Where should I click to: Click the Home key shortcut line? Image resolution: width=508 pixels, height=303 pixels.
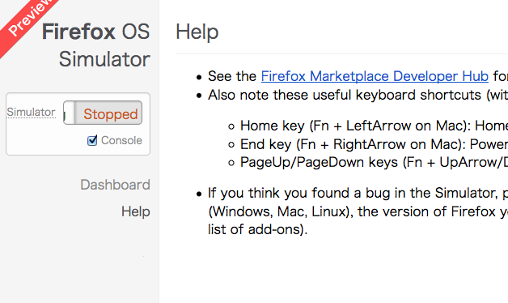point(374,126)
